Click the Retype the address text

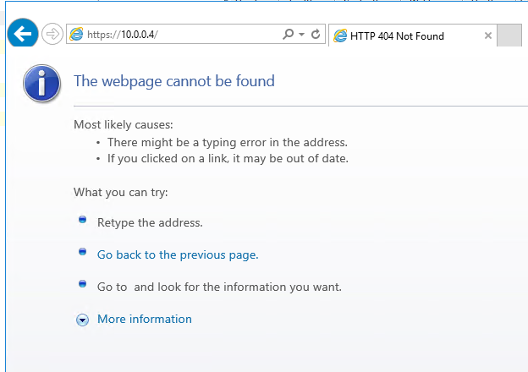point(150,223)
